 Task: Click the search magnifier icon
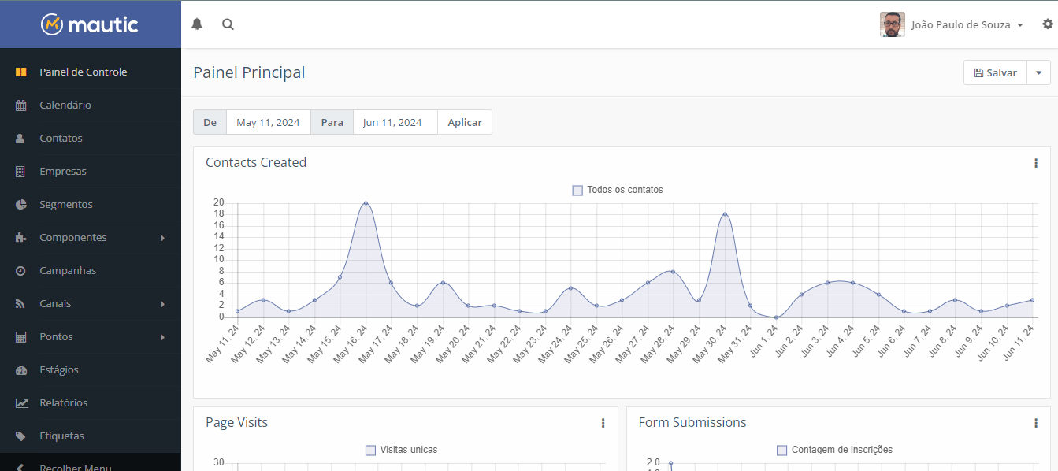click(228, 24)
